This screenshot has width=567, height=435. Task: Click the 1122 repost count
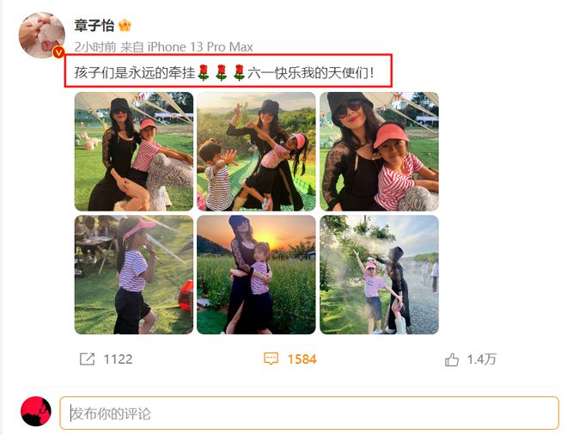[118, 359]
